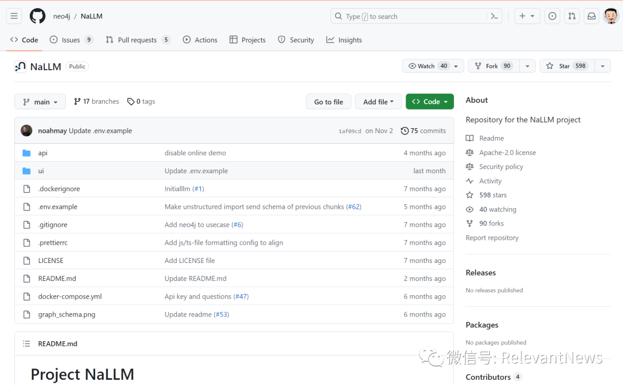The height and width of the screenshot is (385, 623).
Task: Open the main branch selector
Action: point(40,102)
